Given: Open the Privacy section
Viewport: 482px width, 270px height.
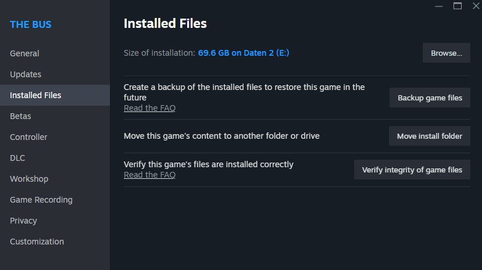Looking at the screenshot, I should tap(23, 221).
